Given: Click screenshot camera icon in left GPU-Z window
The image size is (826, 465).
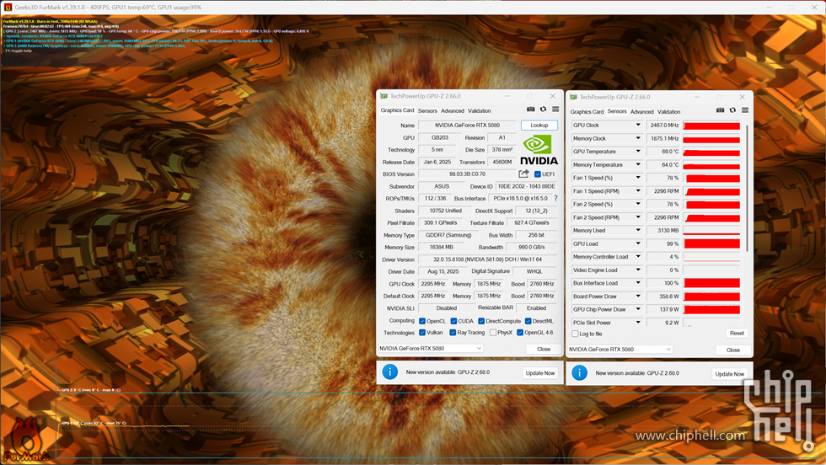Looking at the screenshot, I should coord(530,110).
